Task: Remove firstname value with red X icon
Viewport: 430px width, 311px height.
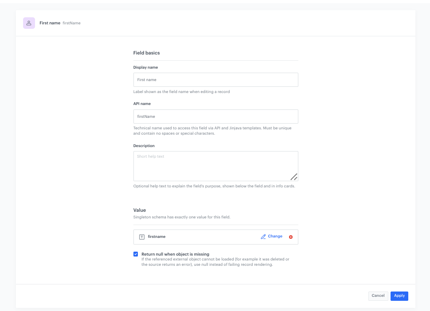Action: [291, 237]
